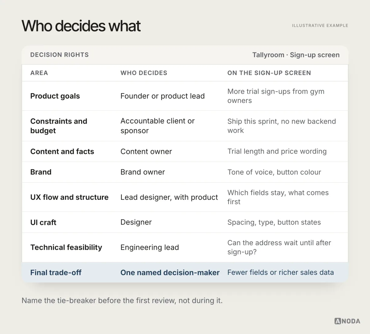Viewport: 370px width, 334px height.
Task: Select the 'Content and facts' cell
Action: click(62, 151)
